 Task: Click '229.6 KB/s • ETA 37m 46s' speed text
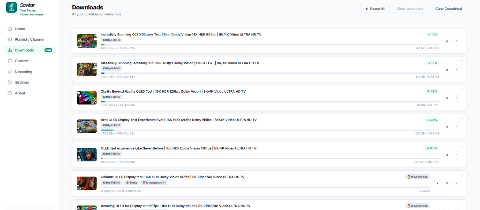click(118, 105)
